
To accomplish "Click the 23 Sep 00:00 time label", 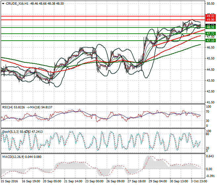I will coord(94,181).
